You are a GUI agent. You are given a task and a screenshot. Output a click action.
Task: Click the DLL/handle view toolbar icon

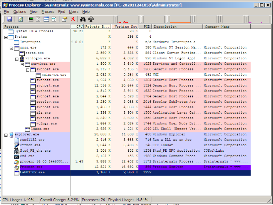[x=54, y=19]
